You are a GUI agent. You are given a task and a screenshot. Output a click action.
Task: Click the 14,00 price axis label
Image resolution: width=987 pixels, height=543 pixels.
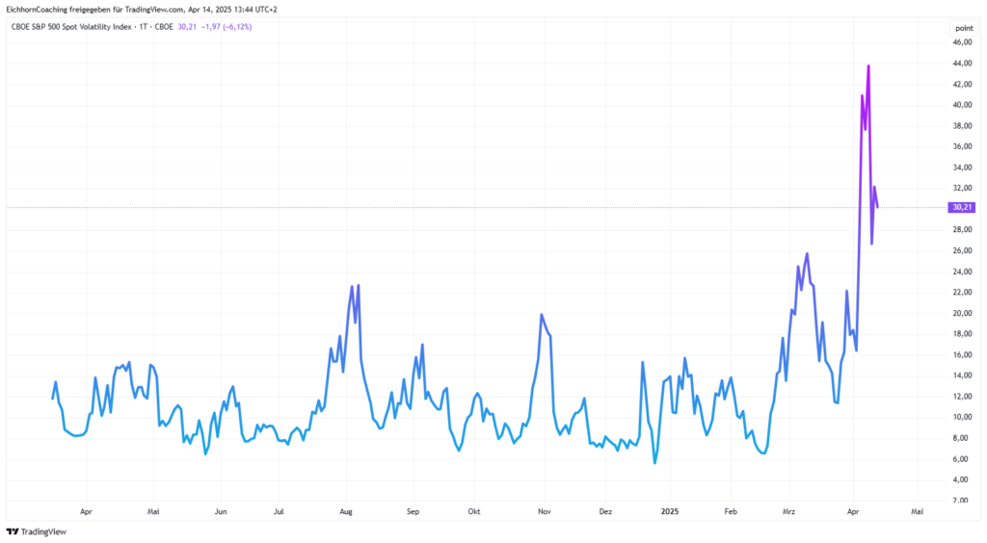(x=962, y=375)
